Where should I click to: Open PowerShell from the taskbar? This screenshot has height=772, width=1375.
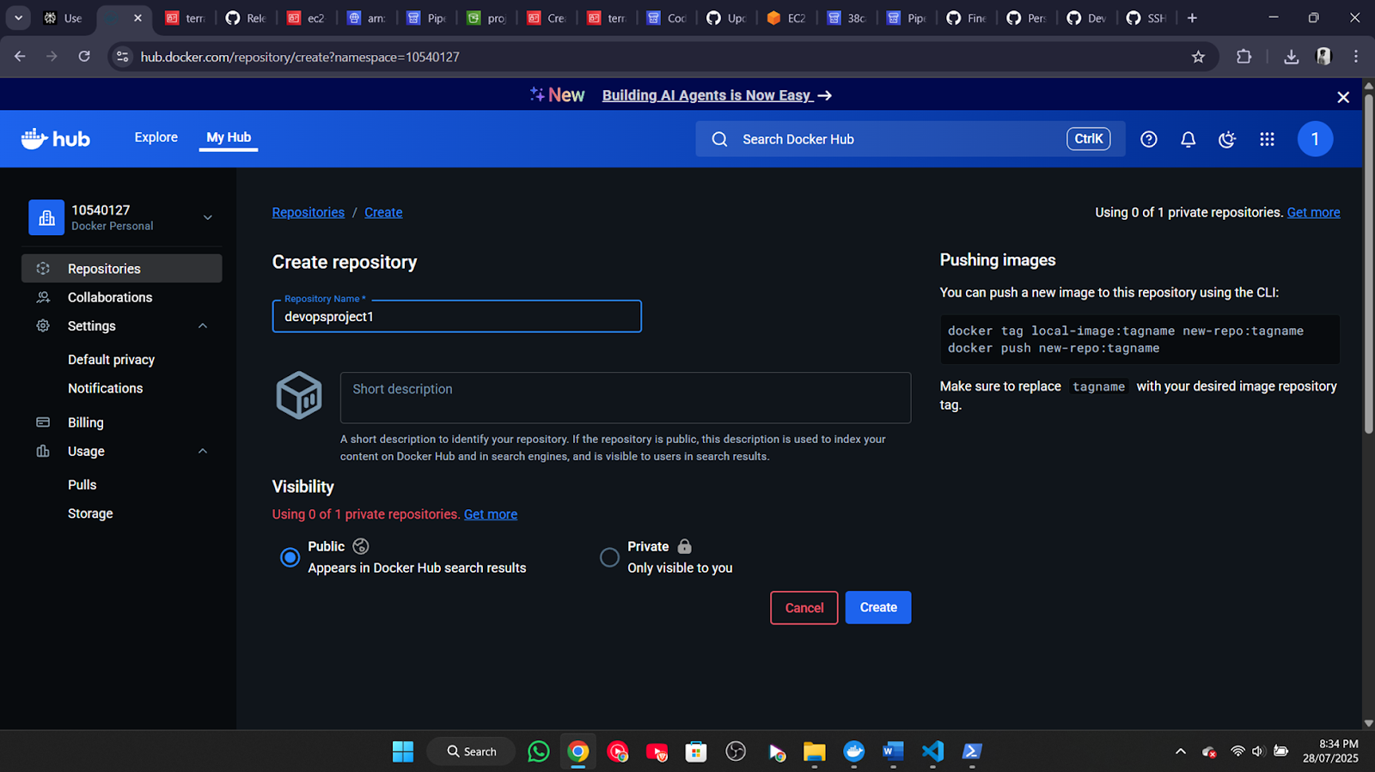click(x=972, y=751)
